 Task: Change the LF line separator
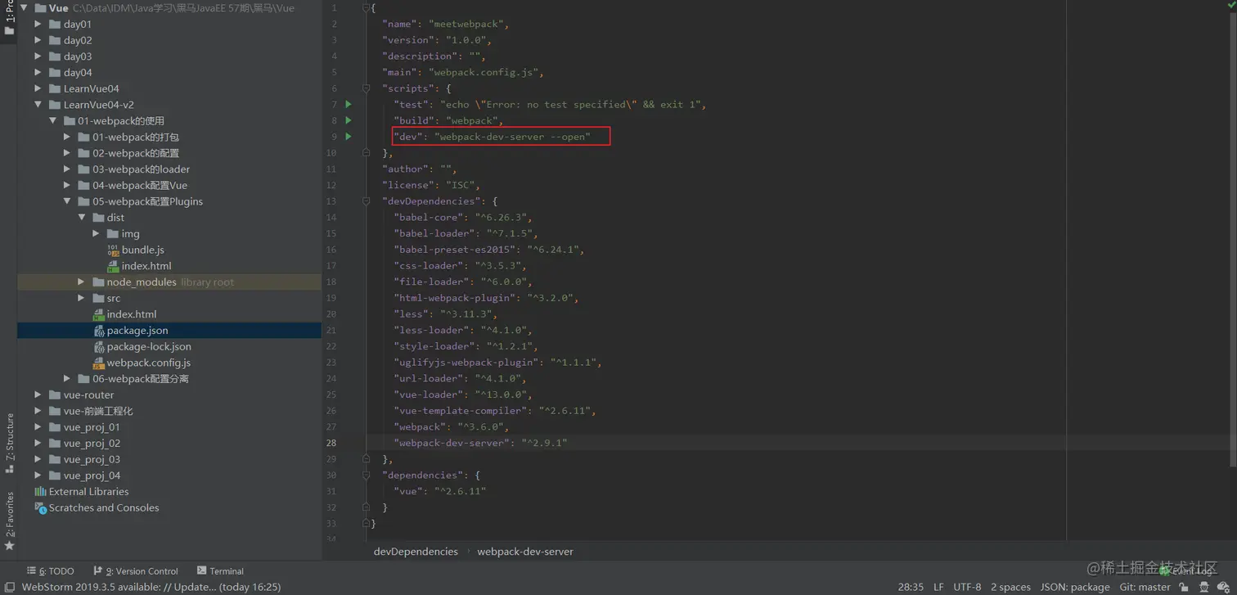click(938, 587)
